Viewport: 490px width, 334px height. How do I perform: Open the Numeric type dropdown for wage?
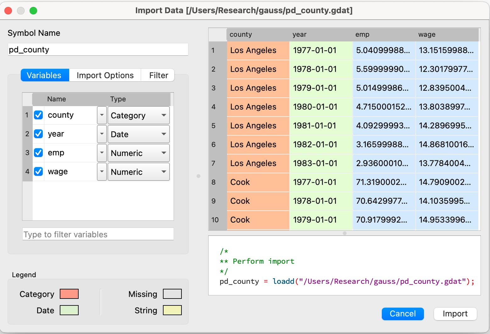point(138,172)
